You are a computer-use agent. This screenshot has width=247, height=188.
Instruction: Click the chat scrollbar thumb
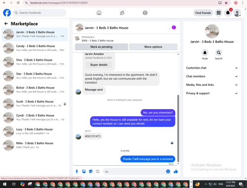(178, 128)
